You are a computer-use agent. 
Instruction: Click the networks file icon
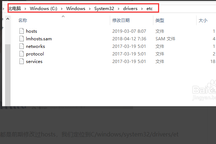click(x=21, y=46)
